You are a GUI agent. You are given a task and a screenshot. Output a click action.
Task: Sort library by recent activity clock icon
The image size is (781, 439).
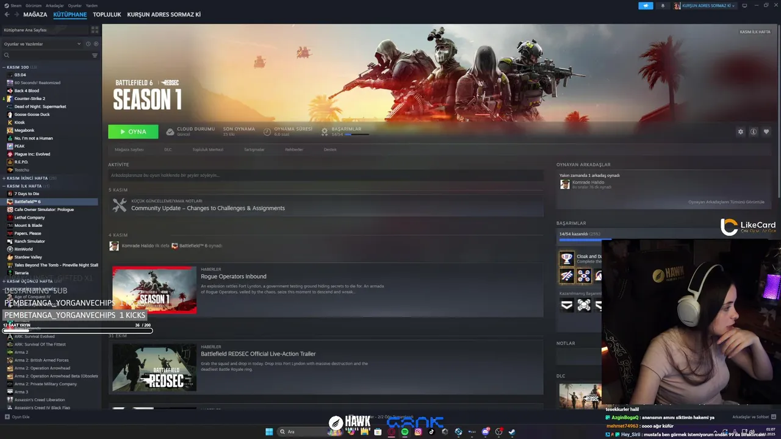tap(88, 44)
